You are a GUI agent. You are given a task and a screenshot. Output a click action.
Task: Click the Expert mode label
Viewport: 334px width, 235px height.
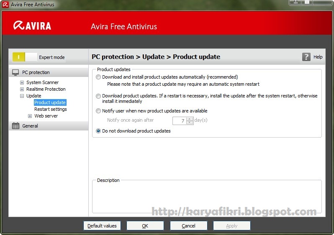pos(52,57)
